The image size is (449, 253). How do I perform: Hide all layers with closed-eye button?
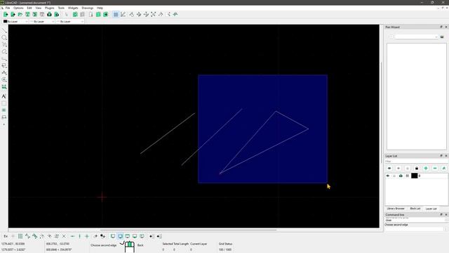coord(398,168)
